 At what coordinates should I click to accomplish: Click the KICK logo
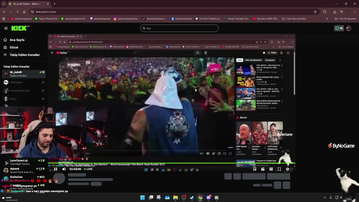coord(20,28)
